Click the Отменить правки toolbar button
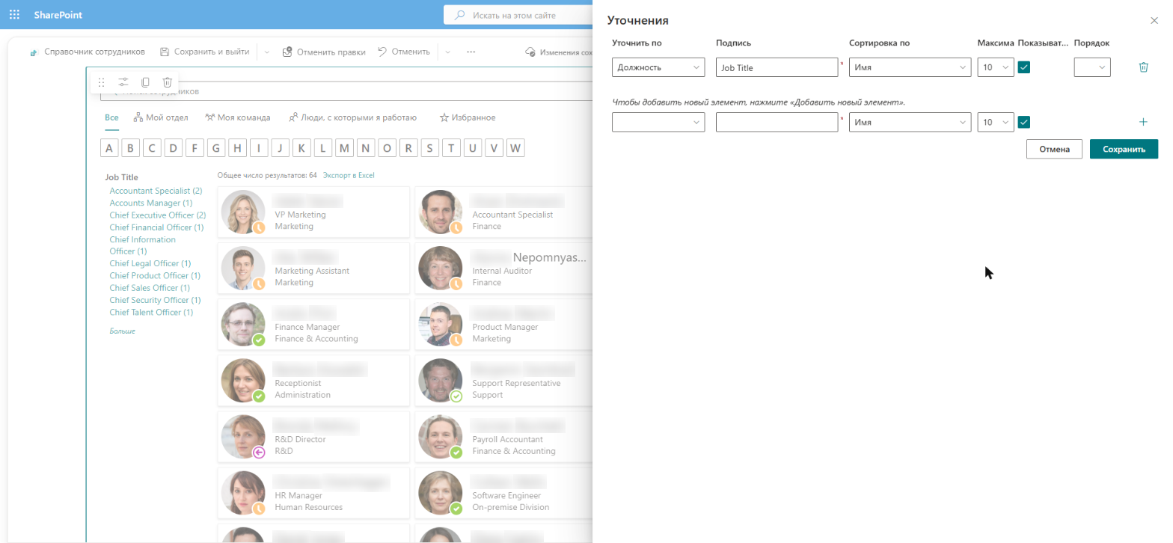 pos(324,52)
